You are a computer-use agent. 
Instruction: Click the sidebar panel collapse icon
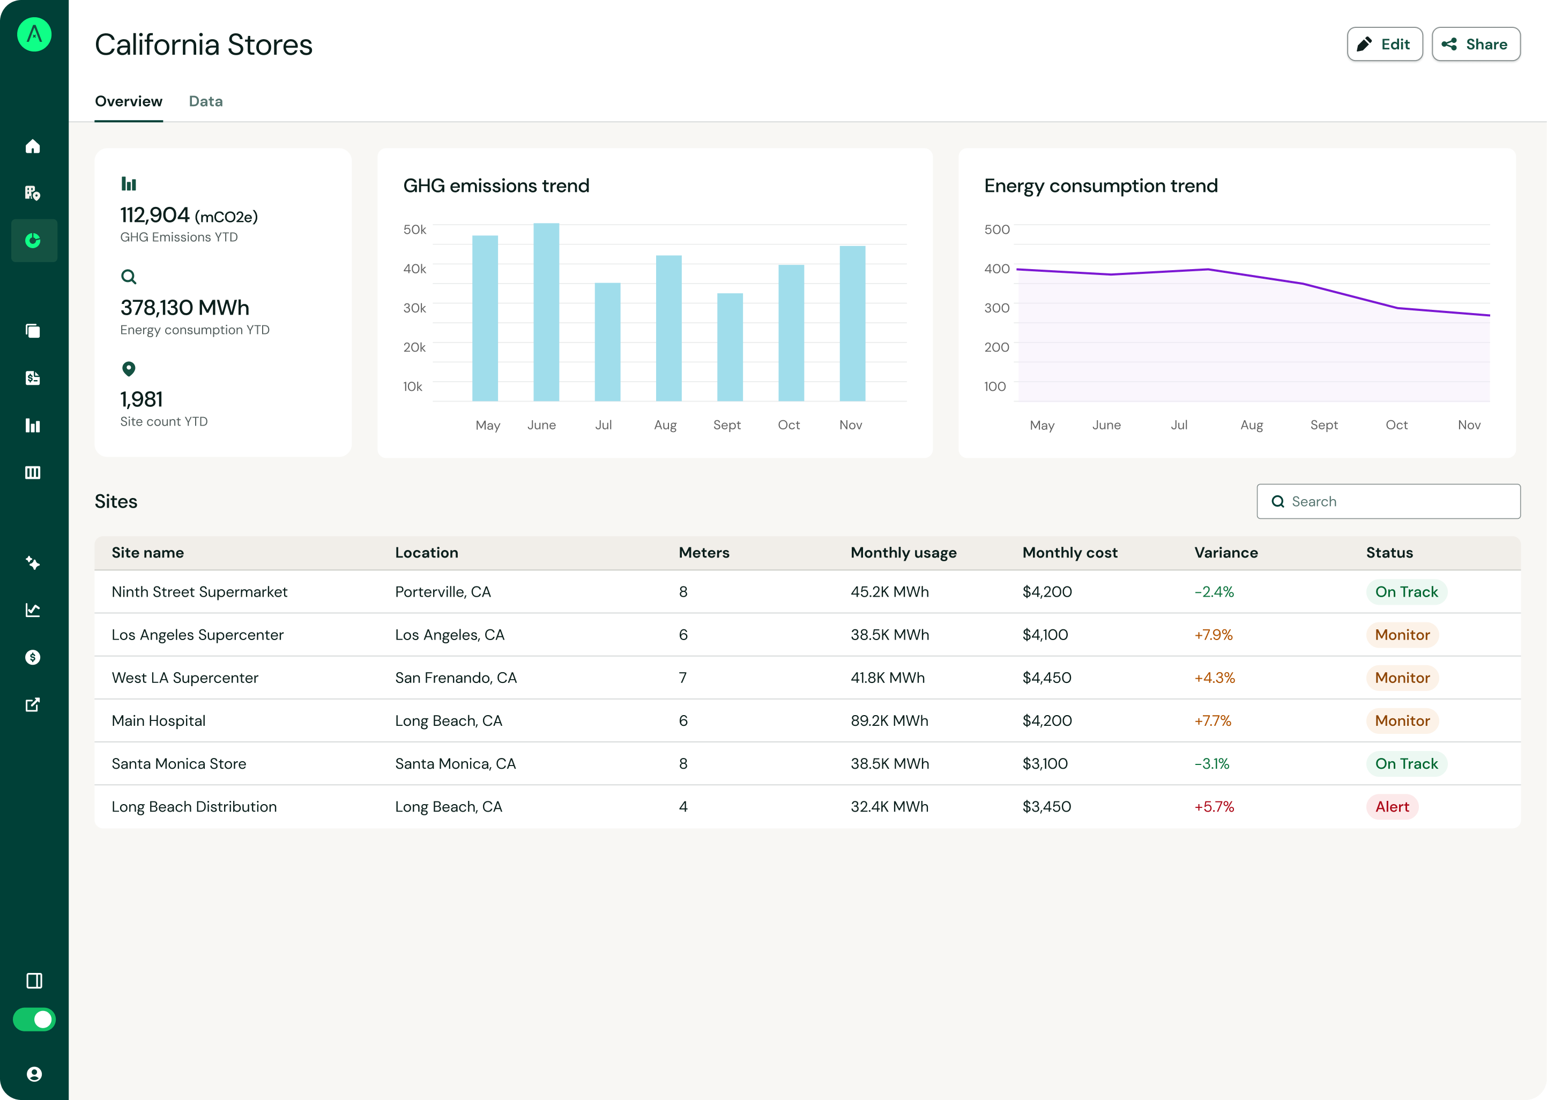click(34, 981)
